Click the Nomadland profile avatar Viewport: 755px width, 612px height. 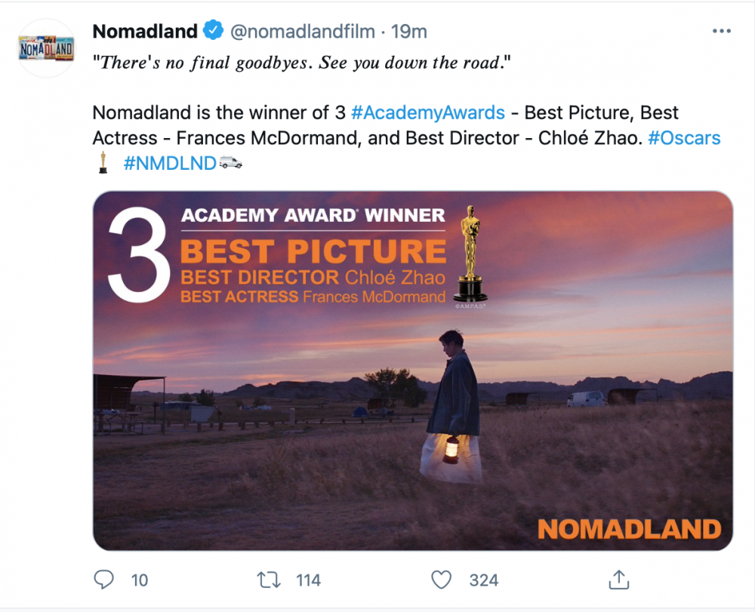pos(47,48)
